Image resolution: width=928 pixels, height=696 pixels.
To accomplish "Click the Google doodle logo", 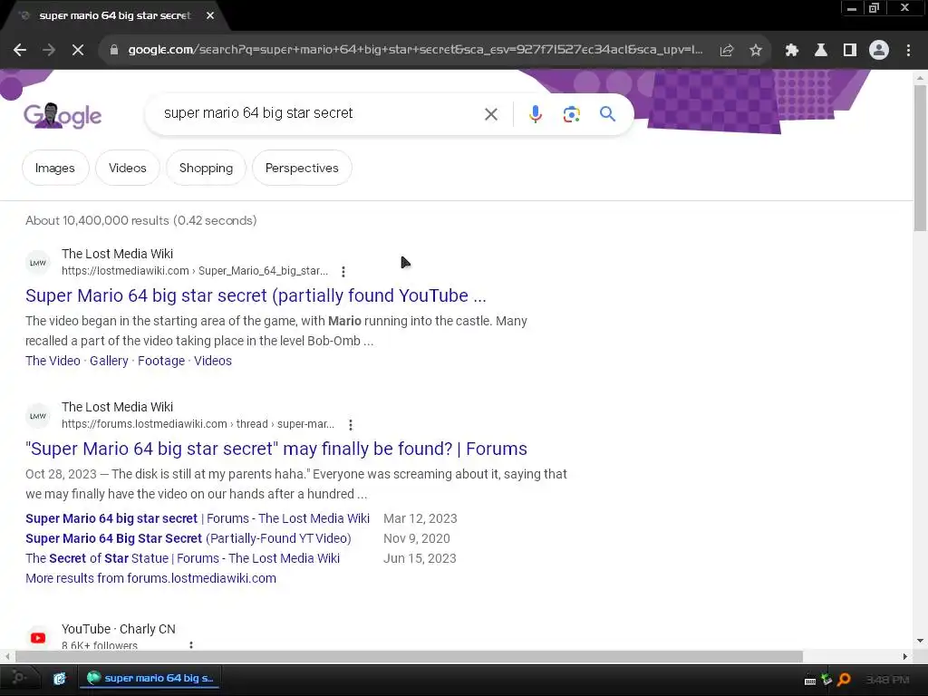I will pyautogui.click(x=63, y=115).
